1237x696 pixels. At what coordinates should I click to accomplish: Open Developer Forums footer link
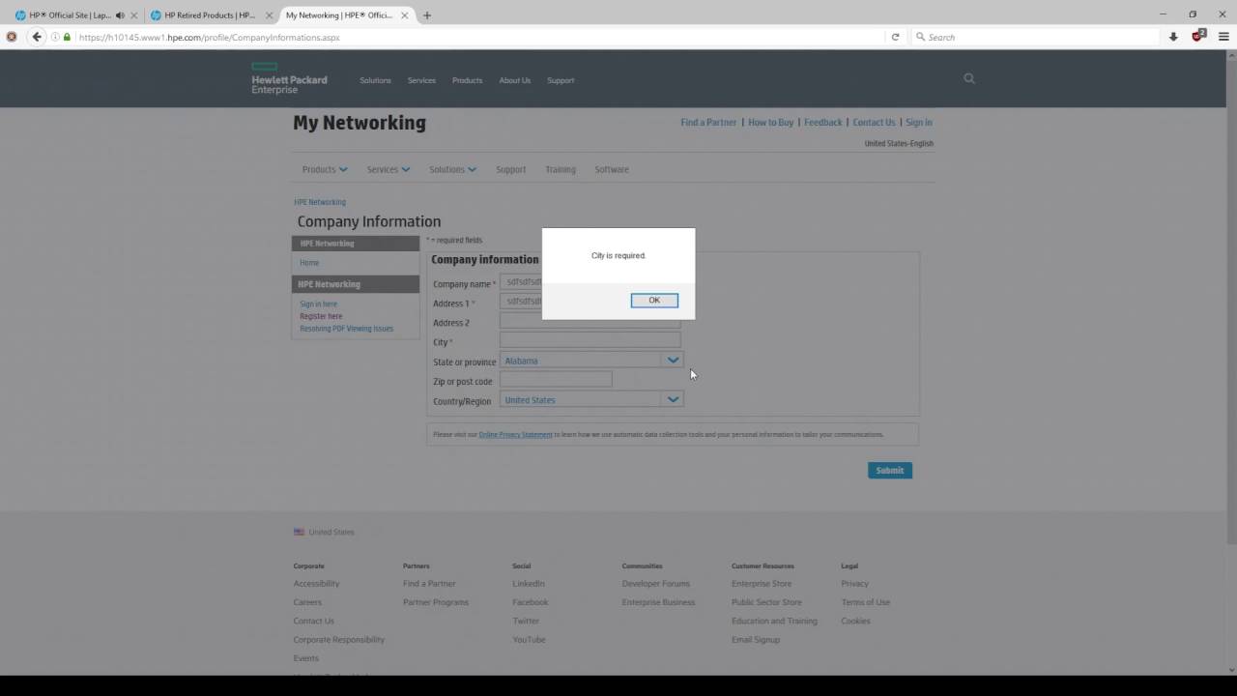click(x=655, y=583)
